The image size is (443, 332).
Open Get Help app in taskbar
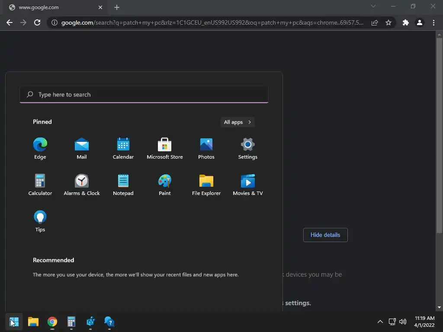click(109, 322)
